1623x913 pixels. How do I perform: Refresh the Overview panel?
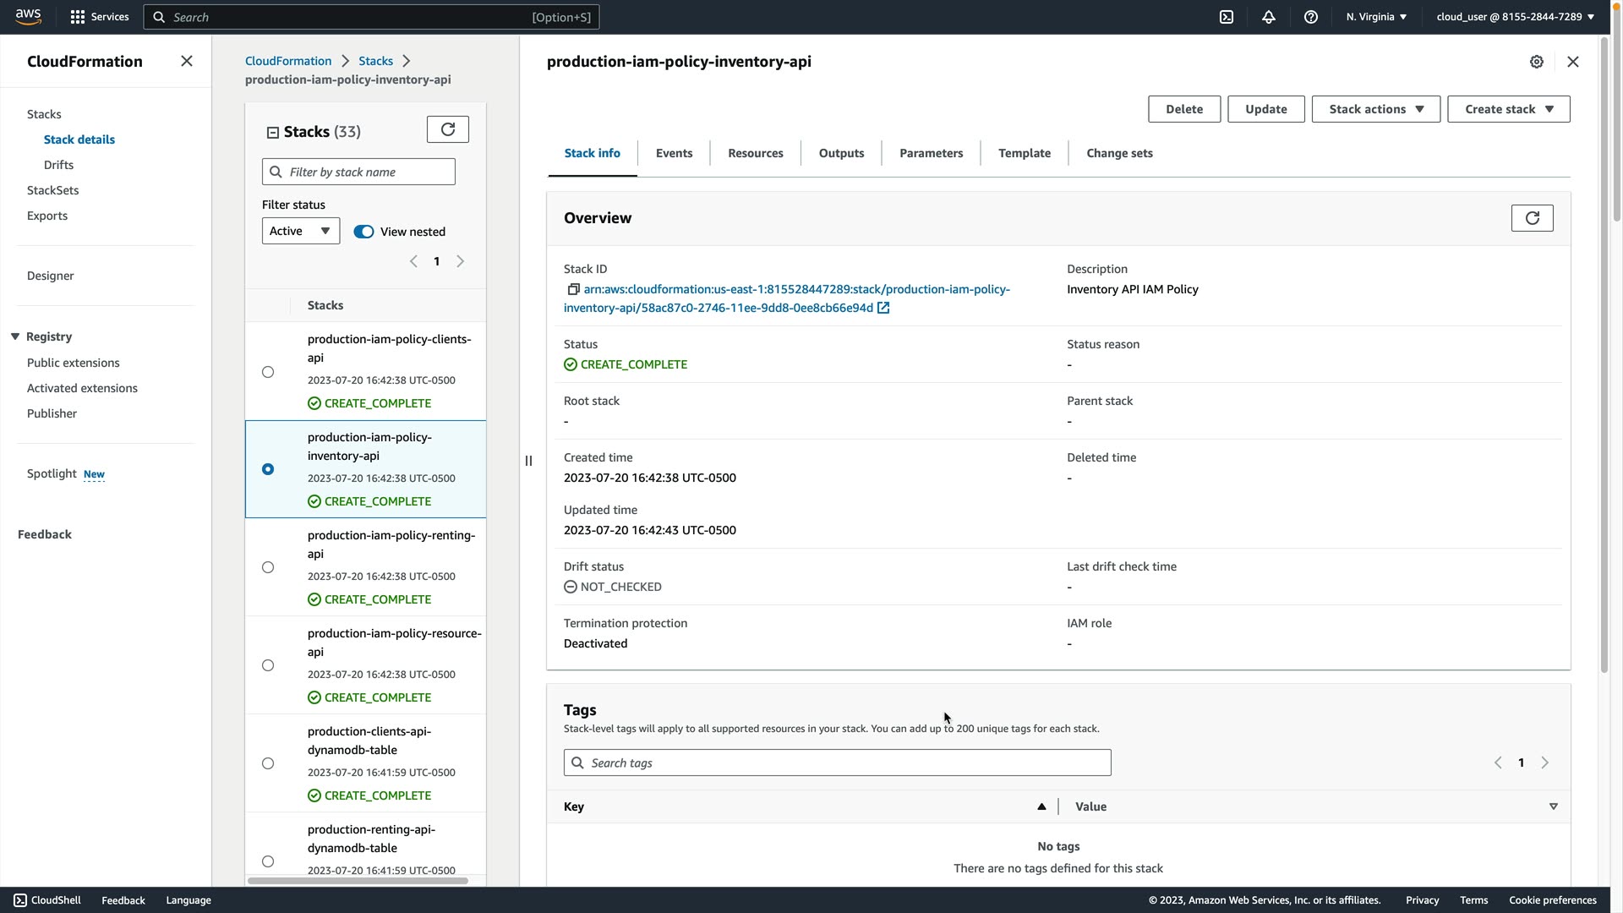point(1532,218)
